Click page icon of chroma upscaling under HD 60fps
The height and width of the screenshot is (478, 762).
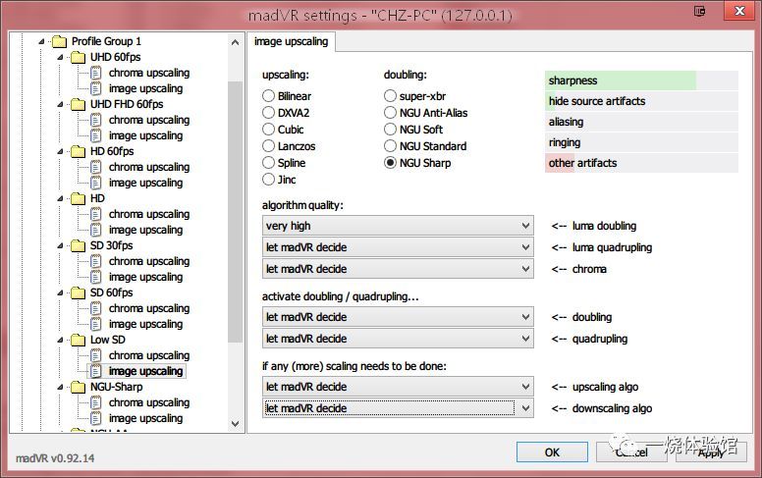(x=95, y=167)
